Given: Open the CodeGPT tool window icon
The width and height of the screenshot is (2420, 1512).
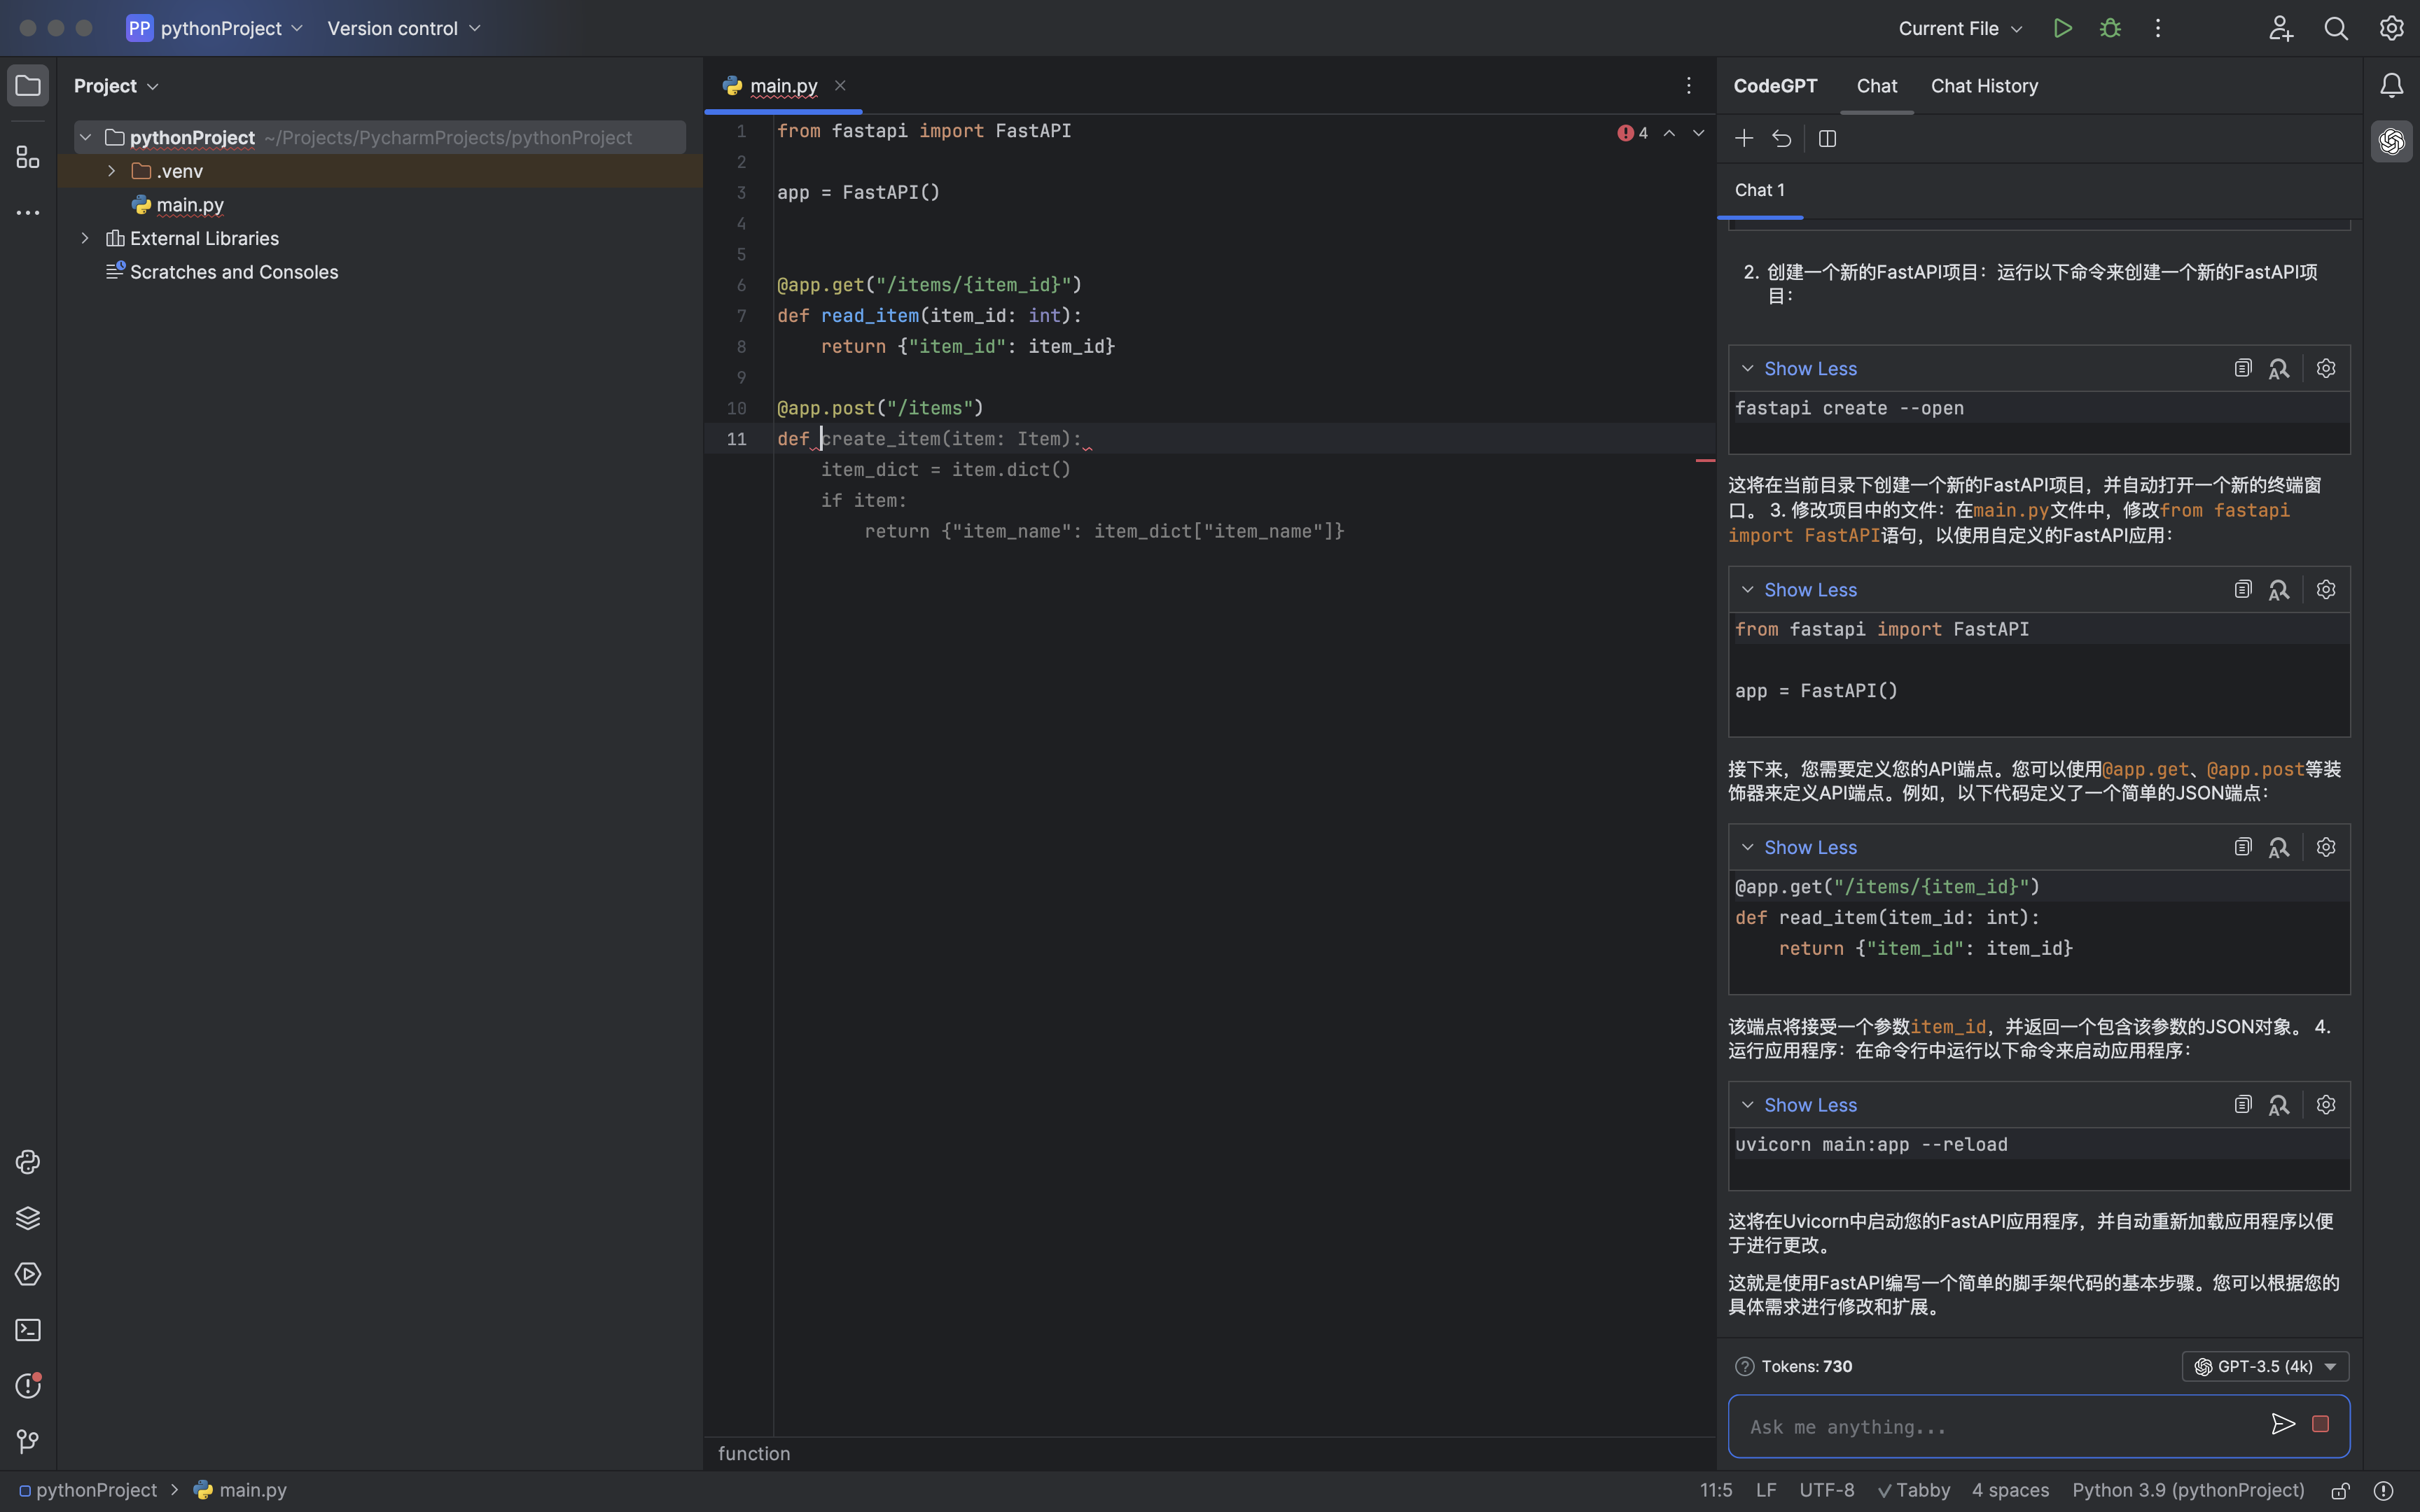Looking at the screenshot, I should pyautogui.click(x=2391, y=141).
